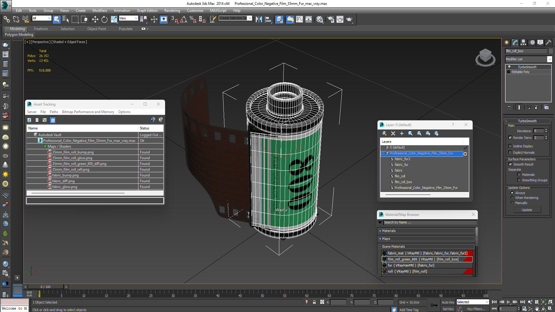555x312 pixels.
Task: Click the time slider 0 / 100 handle
Action: 46,287
